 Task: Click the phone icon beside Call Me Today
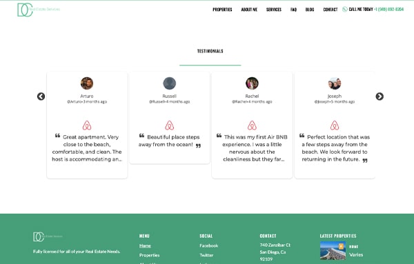tap(344, 9)
